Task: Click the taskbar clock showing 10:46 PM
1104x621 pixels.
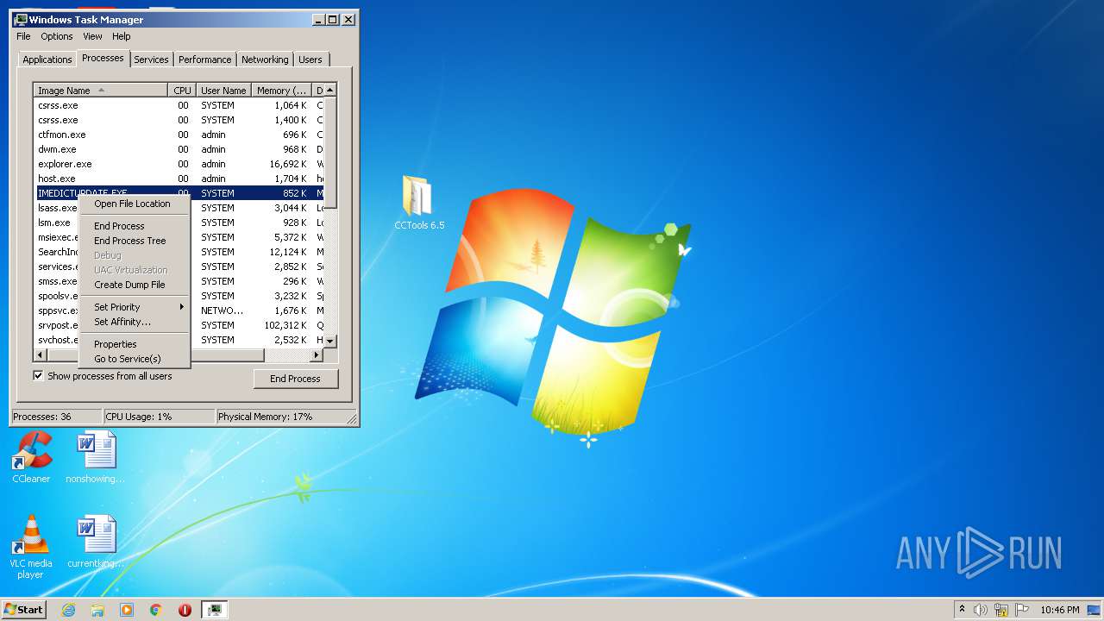Action: (x=1059, y=610)
